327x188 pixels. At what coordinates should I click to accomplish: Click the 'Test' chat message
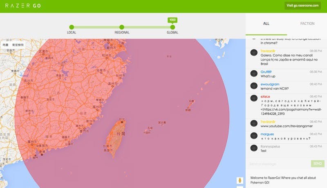coord(263,151)
